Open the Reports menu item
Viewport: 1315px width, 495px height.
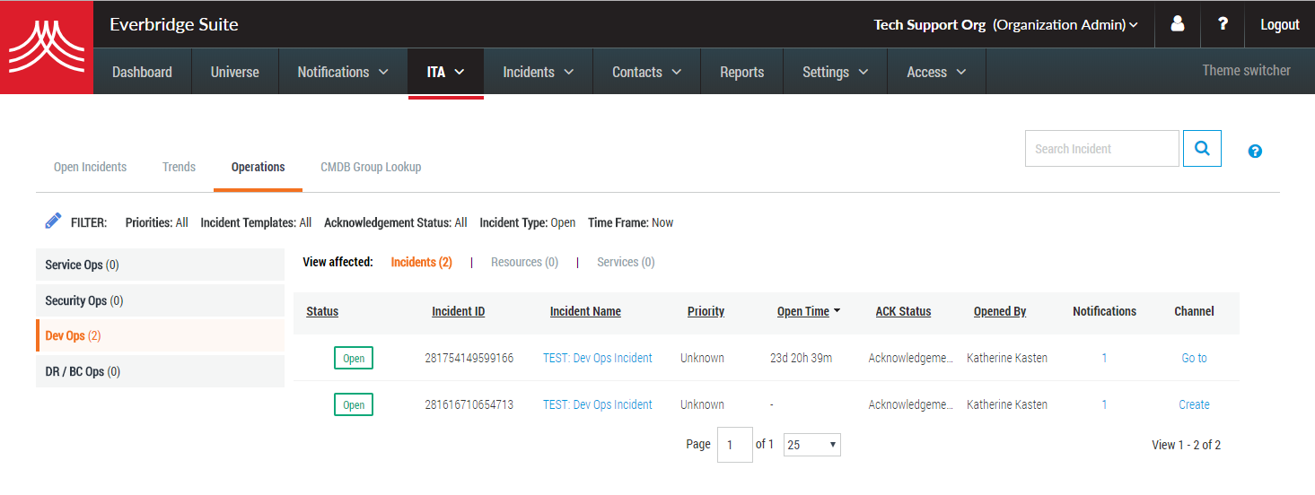pyautogui.click(x=741, y=72)
